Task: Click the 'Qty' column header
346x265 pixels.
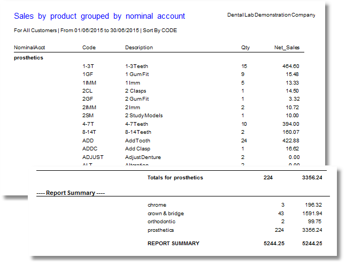Action: [245, 48]
